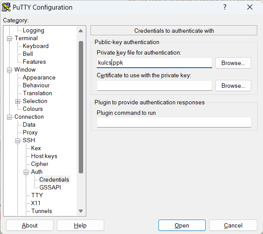Select the Logging category
This screenshot has width=263, height=234.
[33, 31]
